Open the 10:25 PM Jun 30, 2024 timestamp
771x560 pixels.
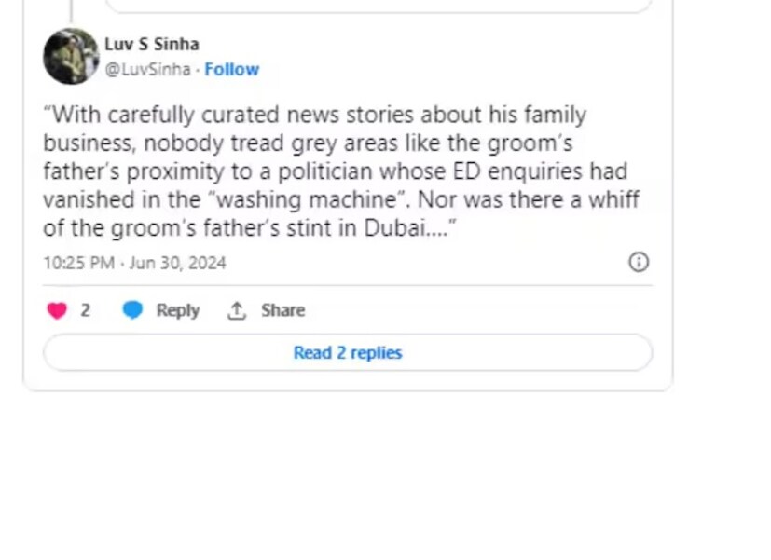[134, 263]
